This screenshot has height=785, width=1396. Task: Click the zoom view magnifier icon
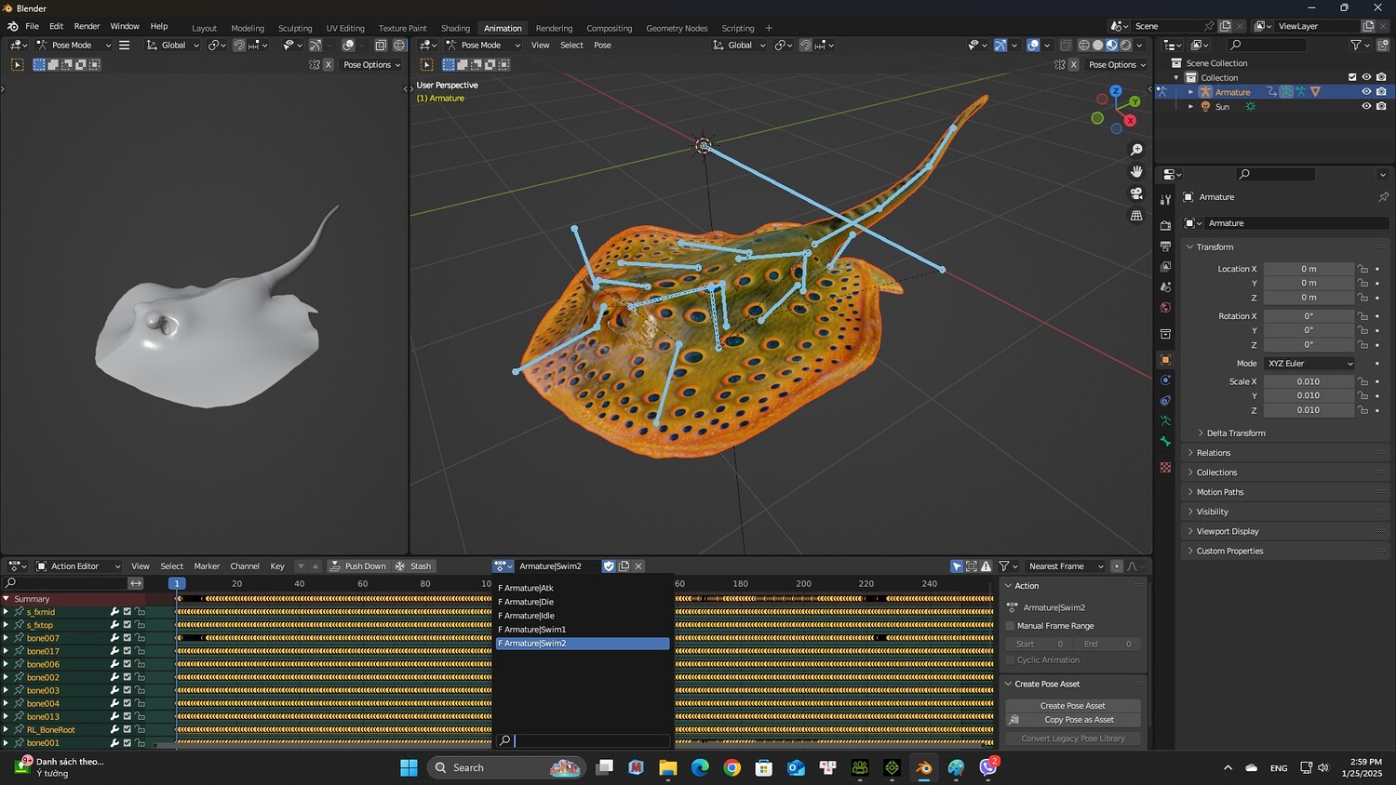click(x=1136, y=150)
